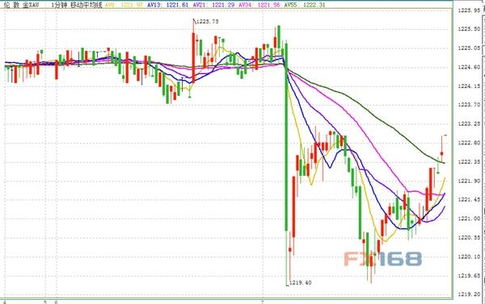Select the 1分钟 timeframe label
This screenshot has width=485, height=304.
tap(59, 5)
